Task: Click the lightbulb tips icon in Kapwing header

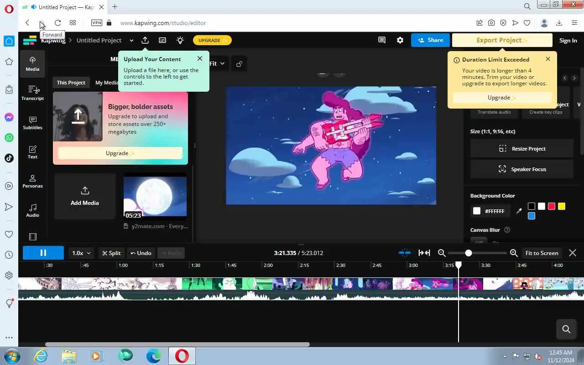Action: click(180, 40)
